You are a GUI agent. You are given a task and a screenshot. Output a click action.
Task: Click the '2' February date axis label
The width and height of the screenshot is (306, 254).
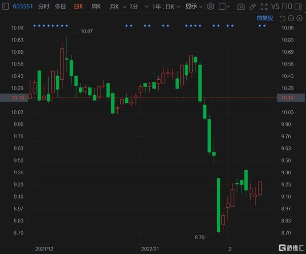[x=230, y=249]
